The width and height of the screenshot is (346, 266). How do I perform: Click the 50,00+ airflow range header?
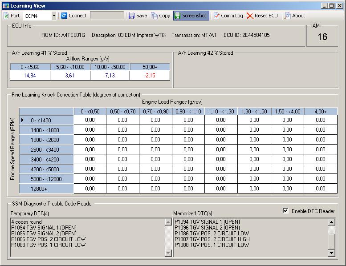150,67
